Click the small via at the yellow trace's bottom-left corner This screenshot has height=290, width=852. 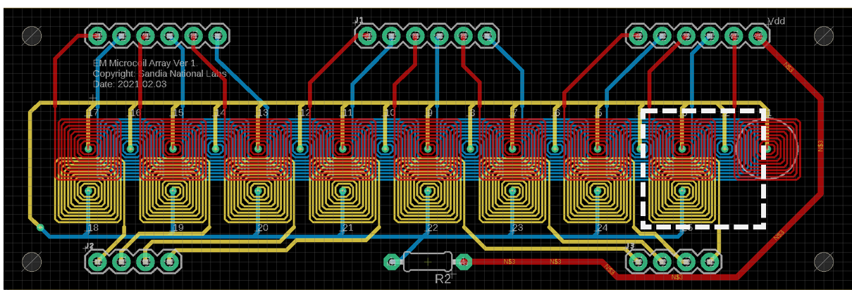tap(40, 227)
